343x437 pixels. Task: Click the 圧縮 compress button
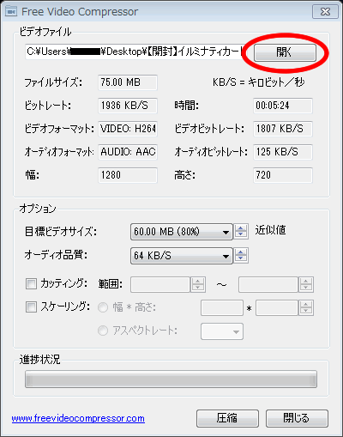(227, 418)
